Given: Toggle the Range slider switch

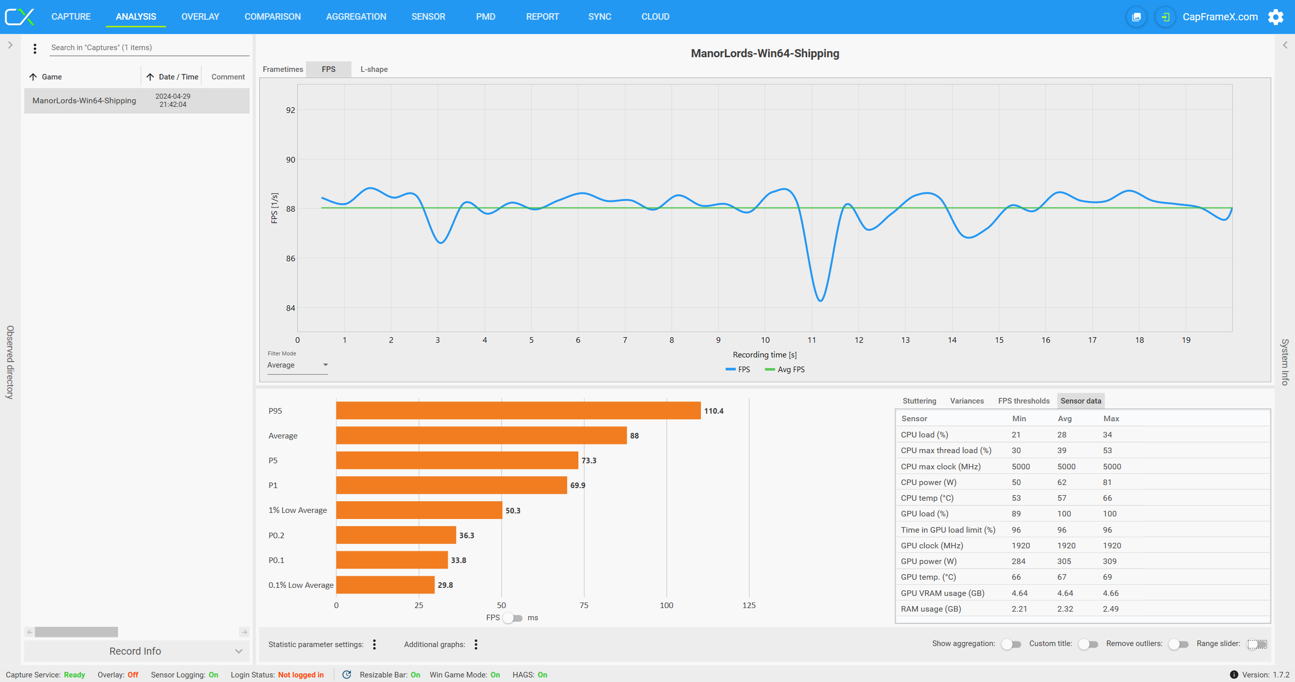Looking at the screenshot, I should click(x=1257, y=644).
